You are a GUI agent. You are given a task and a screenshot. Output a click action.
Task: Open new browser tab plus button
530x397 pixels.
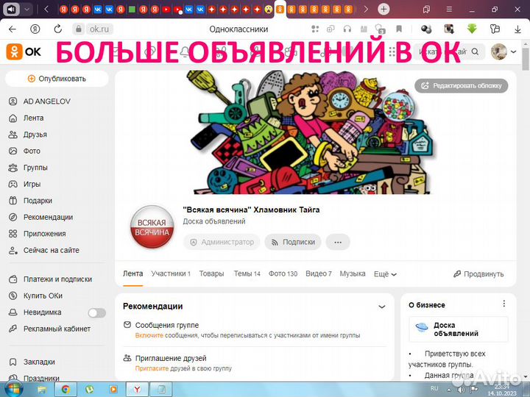tap(384, 9)
